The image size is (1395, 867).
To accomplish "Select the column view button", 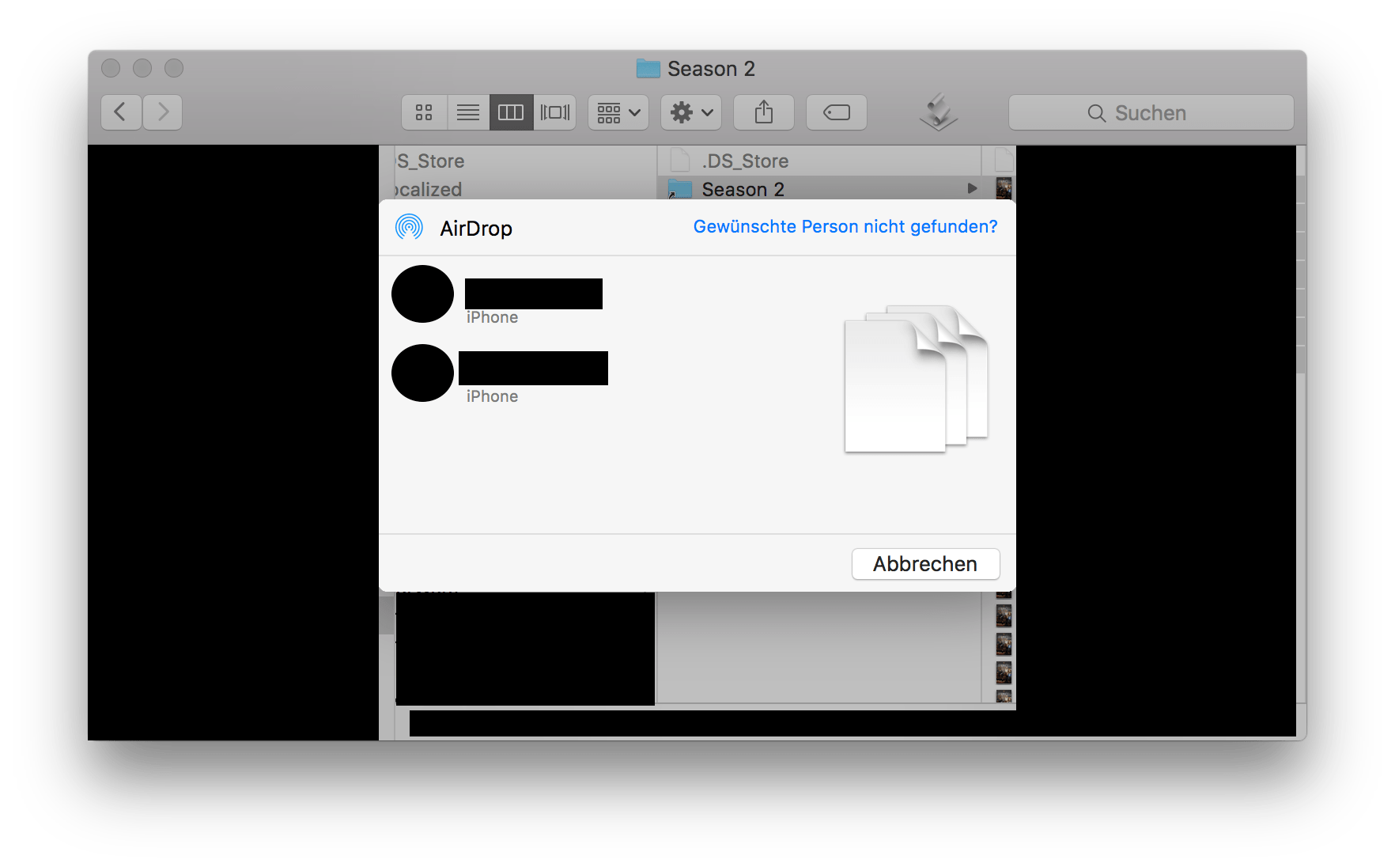I will [511, 112].
